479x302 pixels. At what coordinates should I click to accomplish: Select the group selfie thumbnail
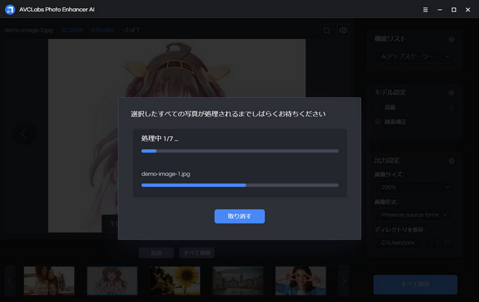[49, 281]
